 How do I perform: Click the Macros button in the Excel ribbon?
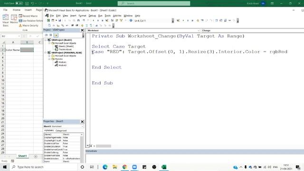click(14, 19)
